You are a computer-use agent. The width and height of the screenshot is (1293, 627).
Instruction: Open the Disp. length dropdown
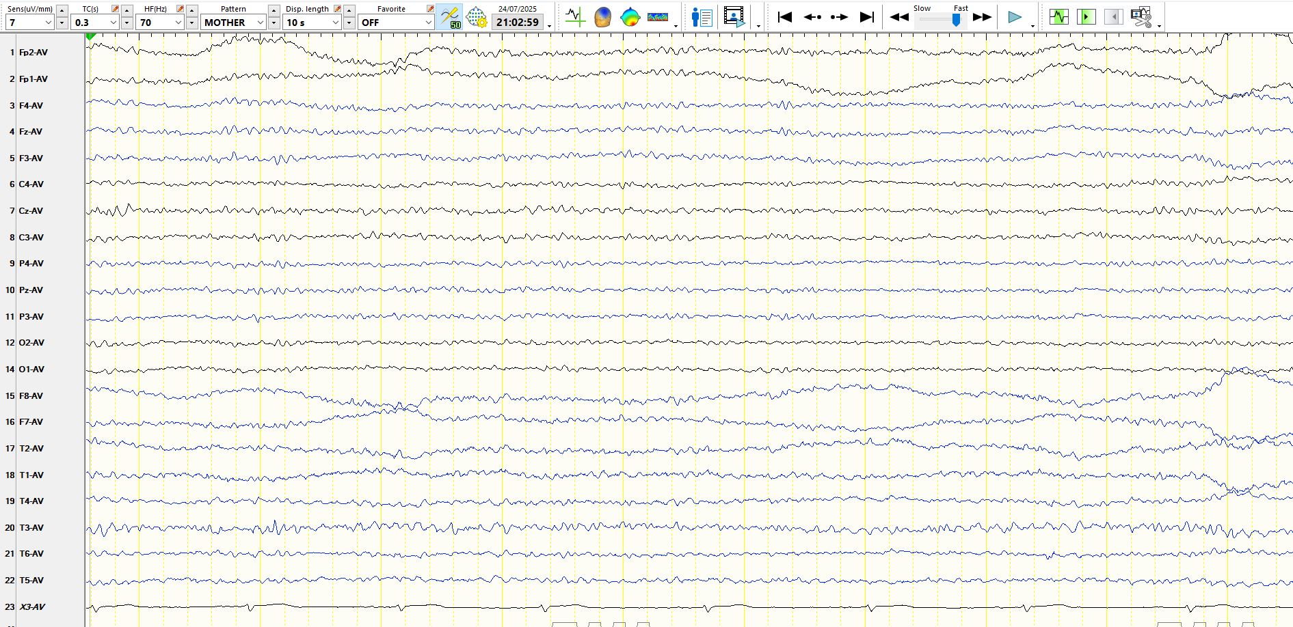(x=312, y=23)
